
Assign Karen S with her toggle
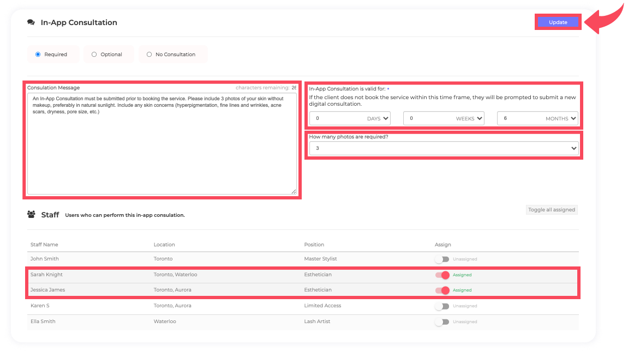point(442,306)
